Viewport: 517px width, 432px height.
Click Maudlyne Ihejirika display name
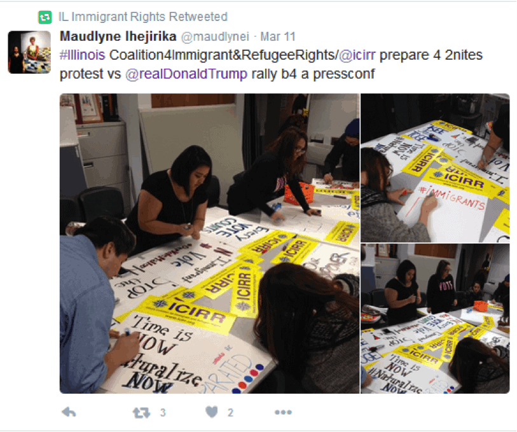[118, 36]
